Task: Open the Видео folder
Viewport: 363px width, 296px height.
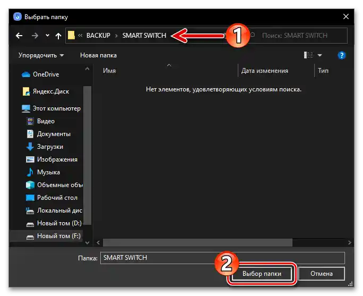Action: click(46, 121)
